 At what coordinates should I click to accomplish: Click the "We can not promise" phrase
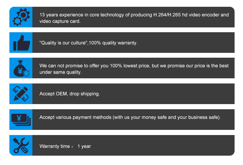[x=59, y=66]
